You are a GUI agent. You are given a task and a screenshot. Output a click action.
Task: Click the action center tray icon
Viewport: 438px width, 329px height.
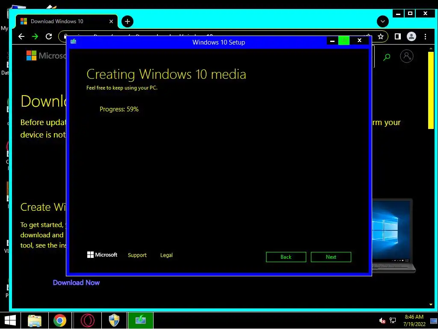click(x=434, y=321)
